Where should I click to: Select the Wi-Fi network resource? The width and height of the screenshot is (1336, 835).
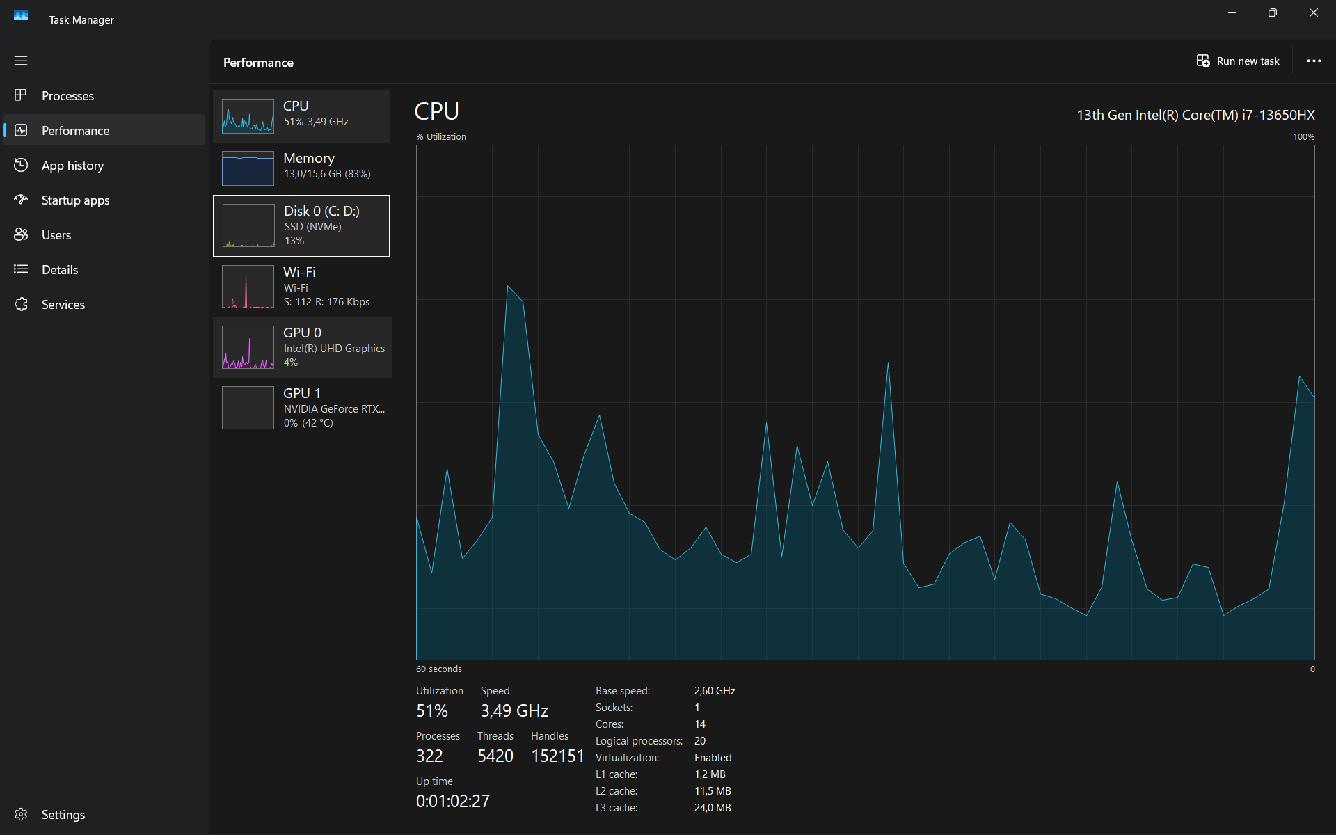(x=301, y=287)
